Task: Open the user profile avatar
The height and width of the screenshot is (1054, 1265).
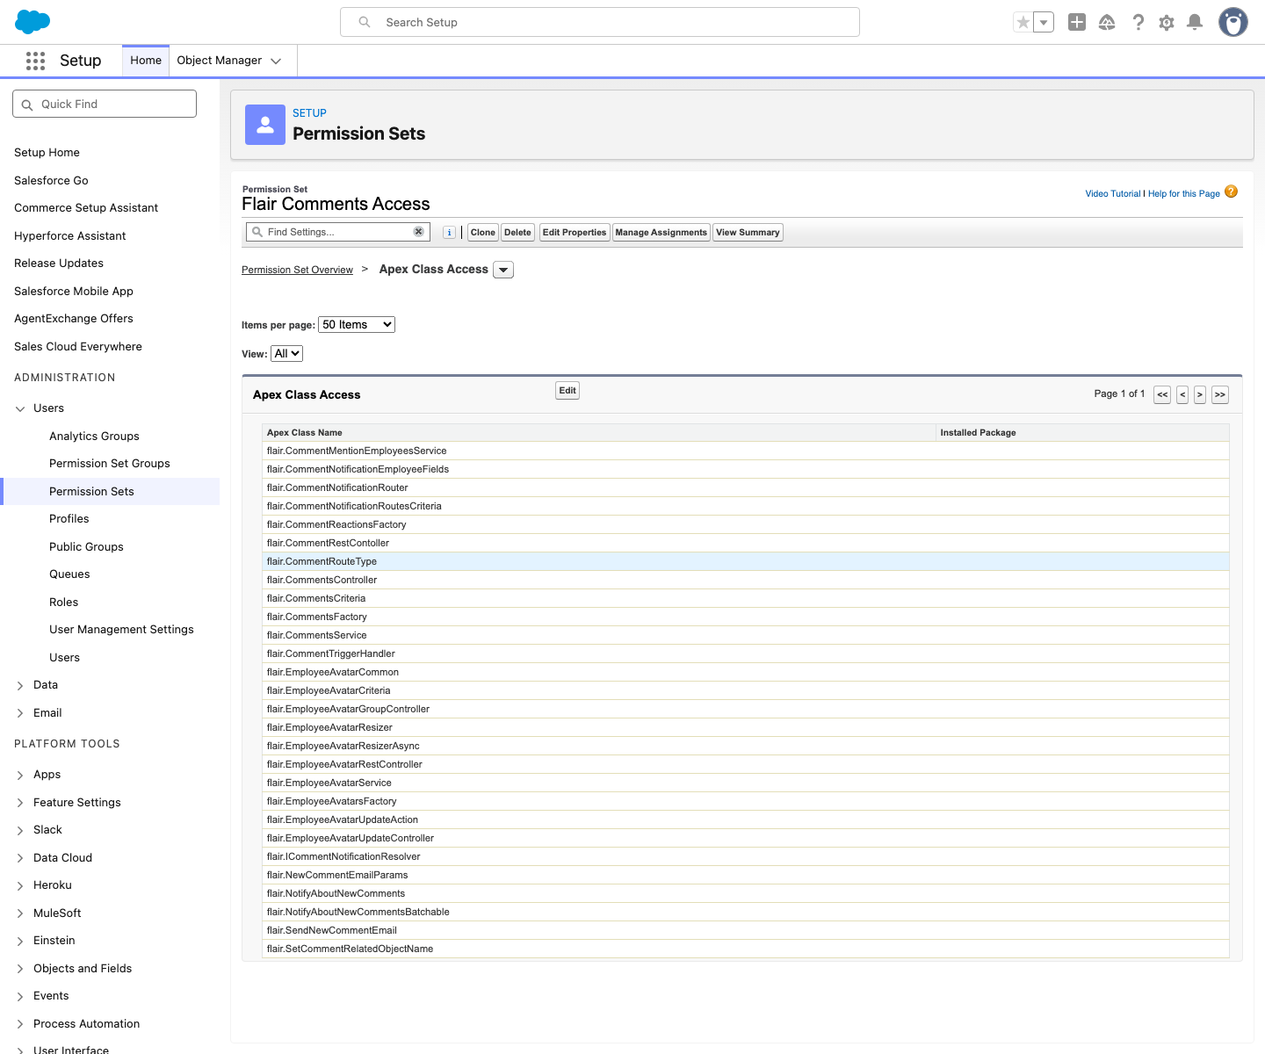Action: [x=1233, y=22]
